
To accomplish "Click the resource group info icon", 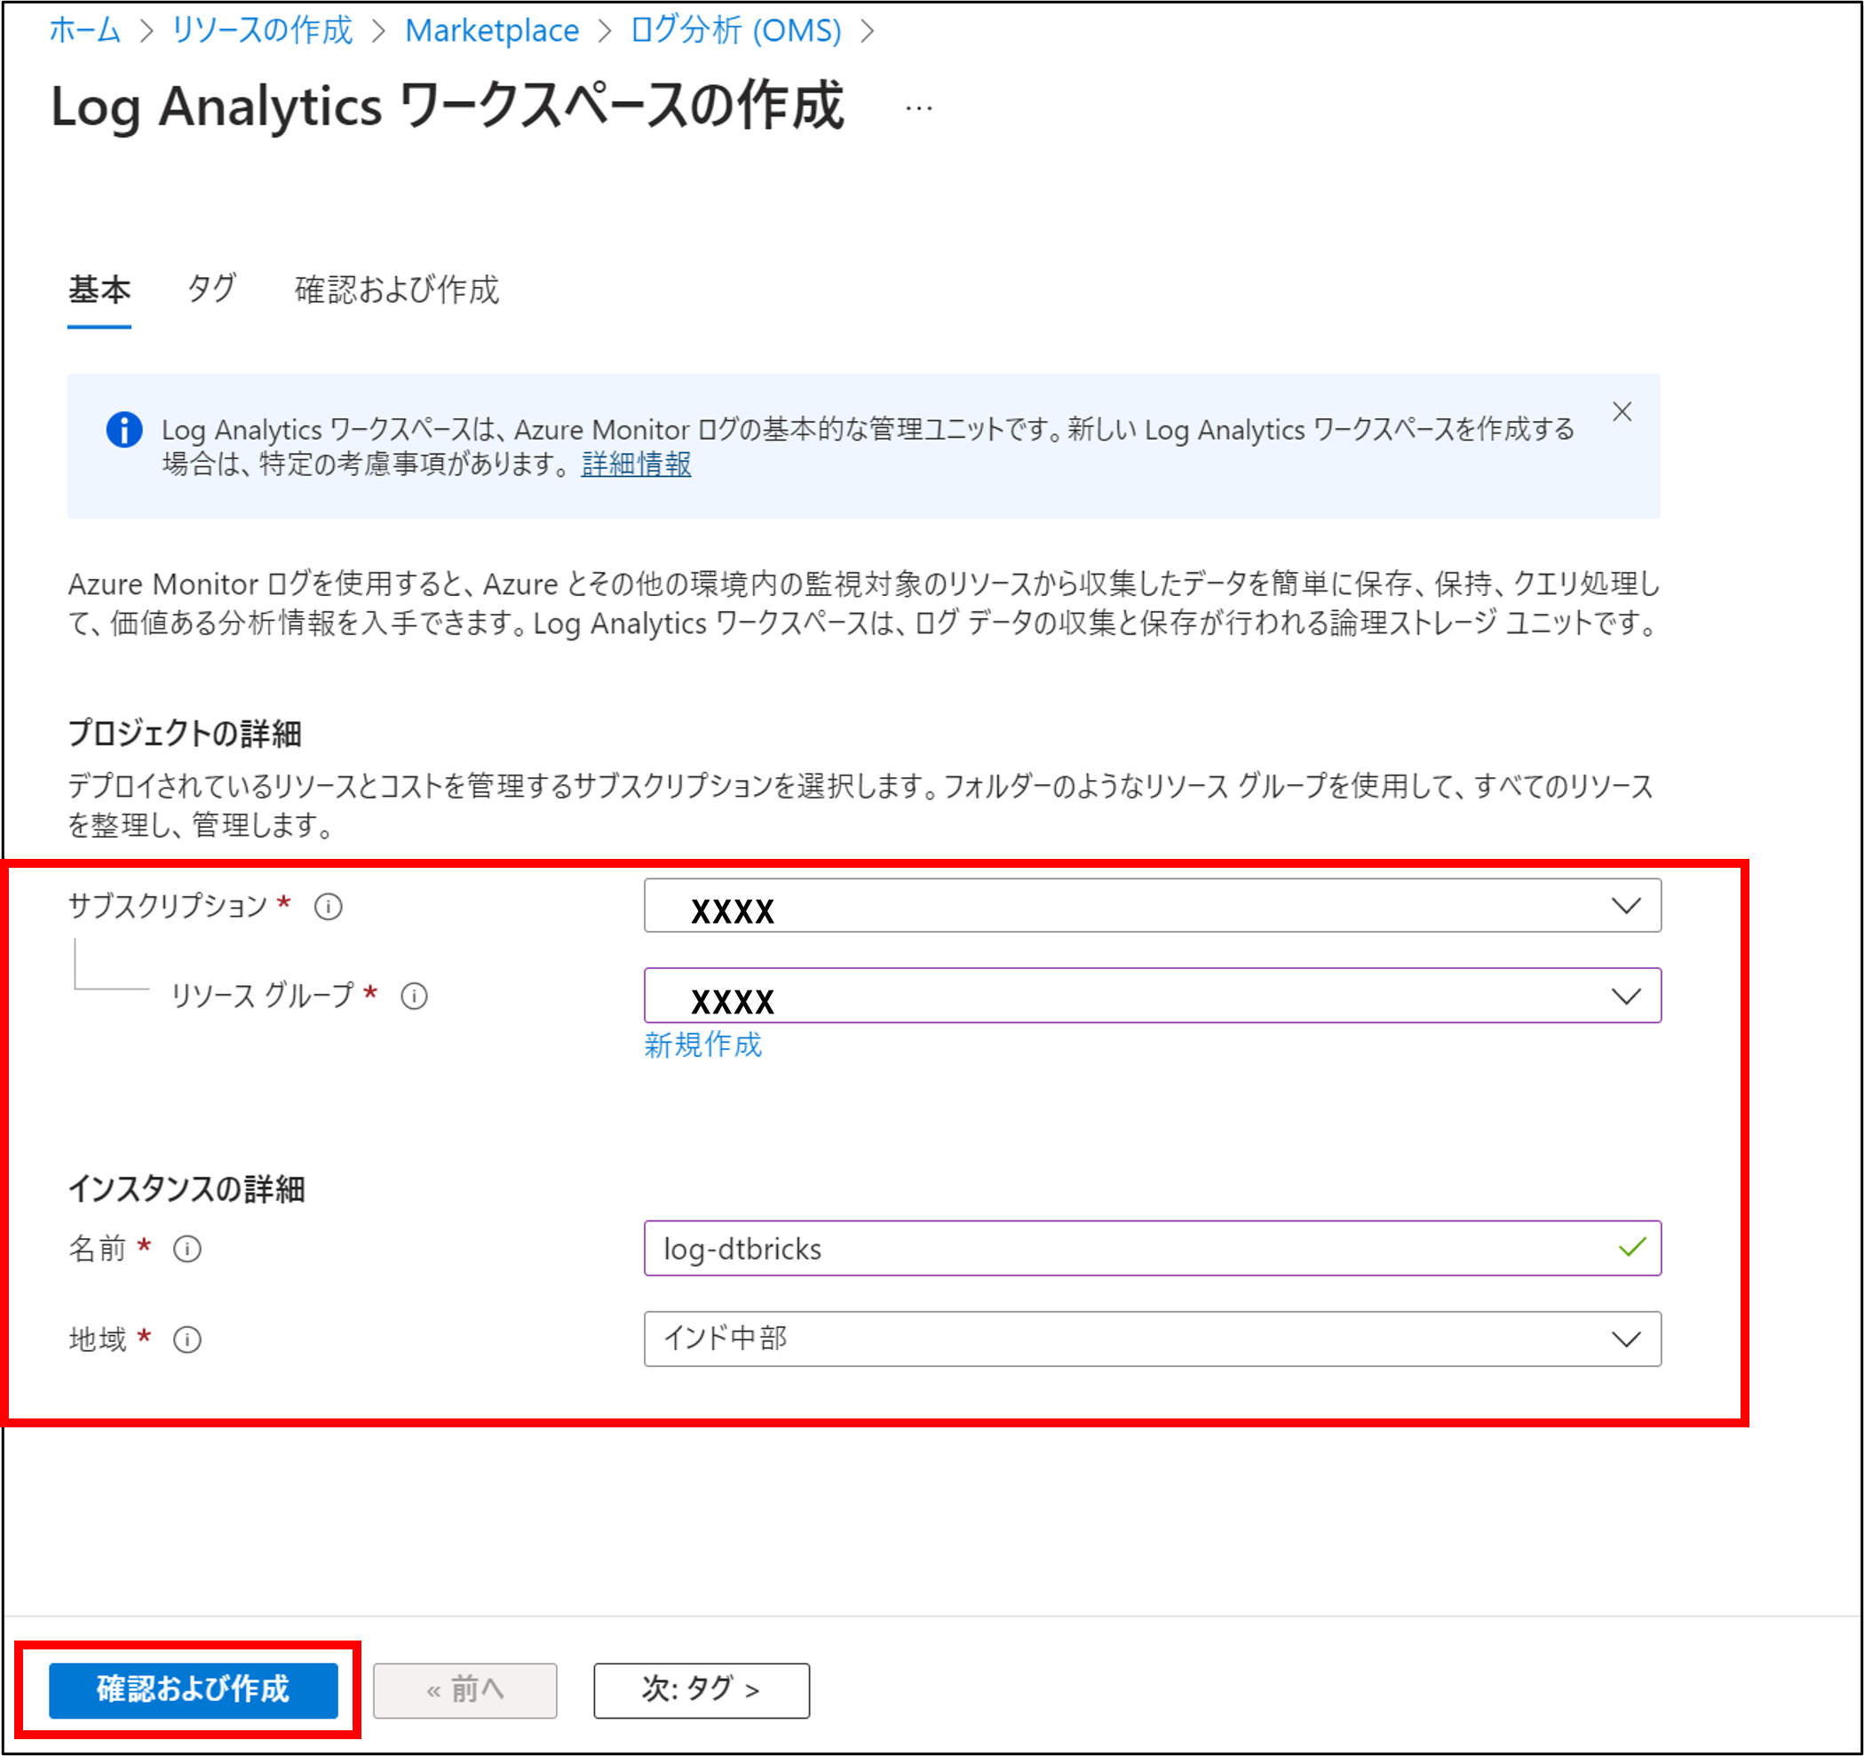I will click(415, 997).
